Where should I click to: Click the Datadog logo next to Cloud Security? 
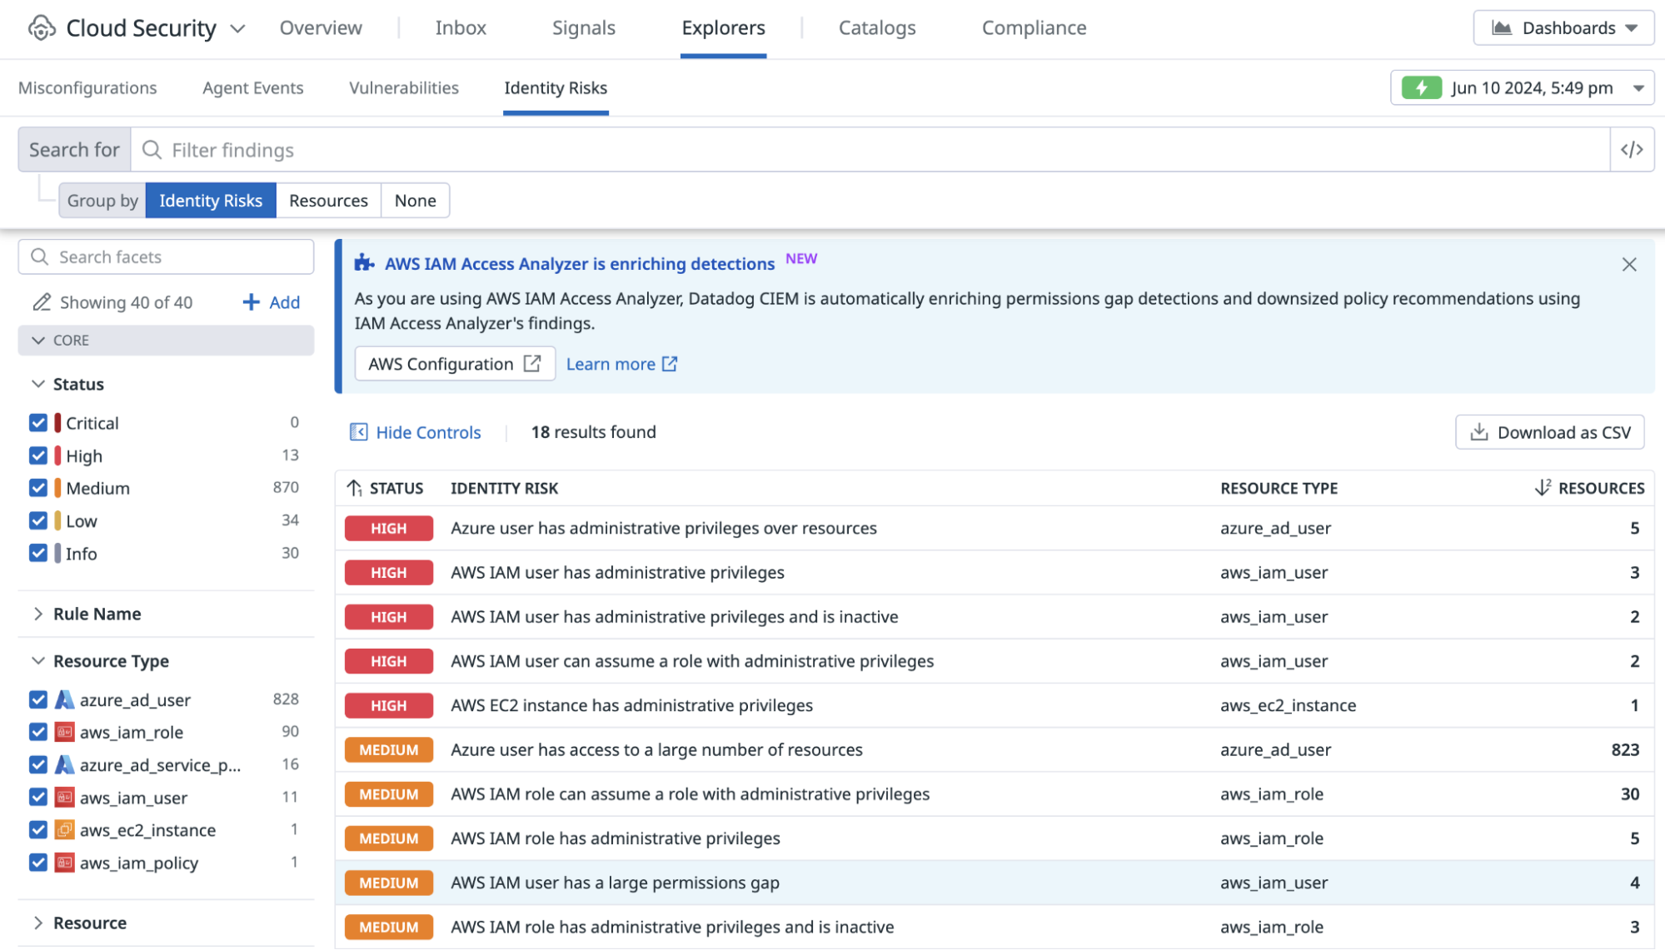pyautogui.click(x=41, y=27)
